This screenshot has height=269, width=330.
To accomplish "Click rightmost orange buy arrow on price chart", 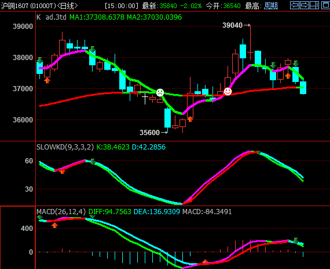I will 288,76.
